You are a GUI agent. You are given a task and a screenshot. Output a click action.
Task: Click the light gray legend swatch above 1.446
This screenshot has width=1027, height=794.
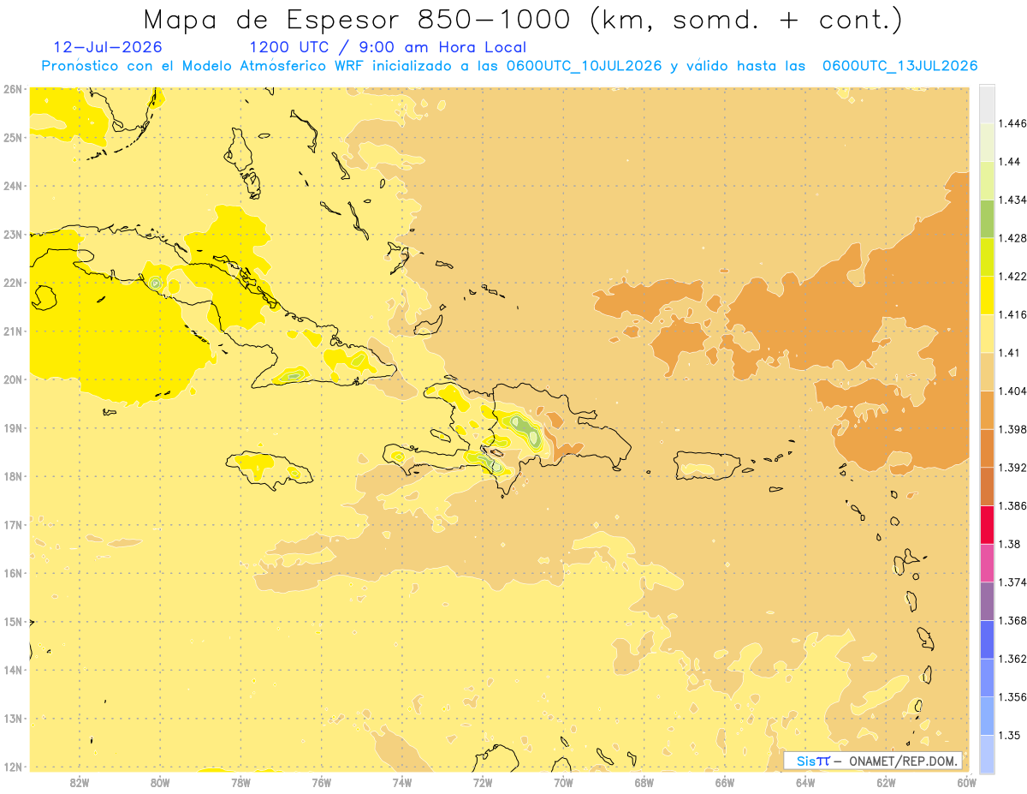pos(987,104)
